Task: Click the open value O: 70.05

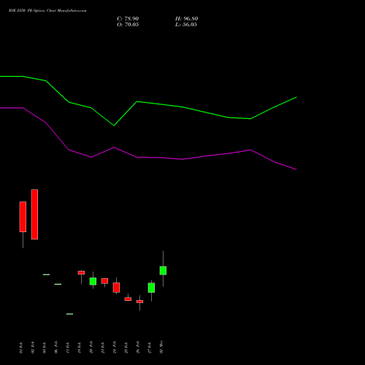Action: [x=128, y=25]
